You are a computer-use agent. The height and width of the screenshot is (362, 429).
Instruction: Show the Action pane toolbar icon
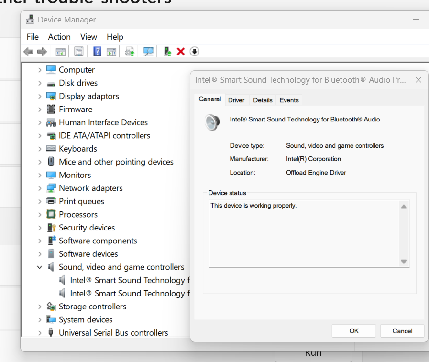[111, 52]
